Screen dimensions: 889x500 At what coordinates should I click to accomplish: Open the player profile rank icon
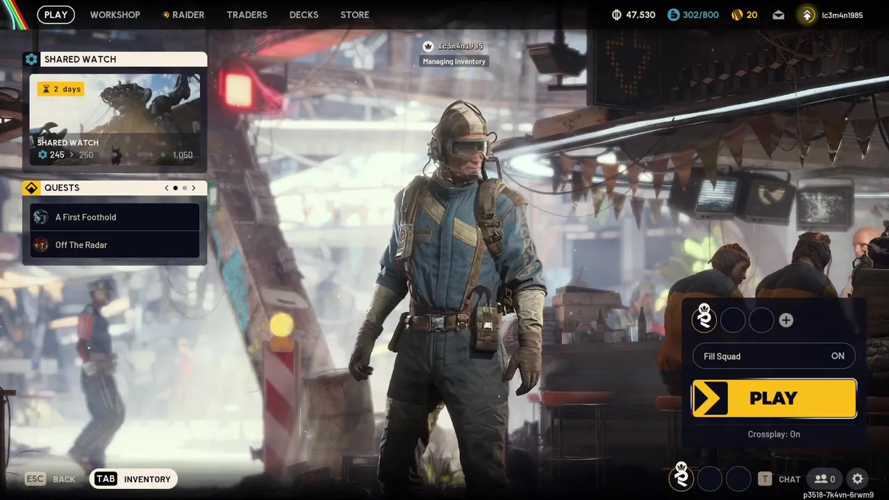(x=807, y=15)
